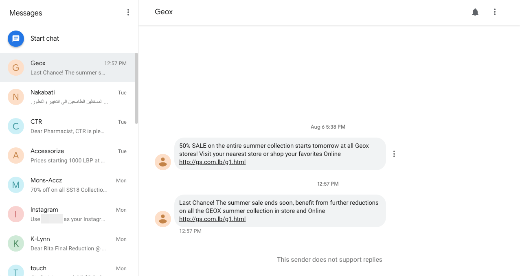The height and width of the screenshot is (276, 520).
Task: Open the link in the 50% SALE message
Action: point(212,162)
